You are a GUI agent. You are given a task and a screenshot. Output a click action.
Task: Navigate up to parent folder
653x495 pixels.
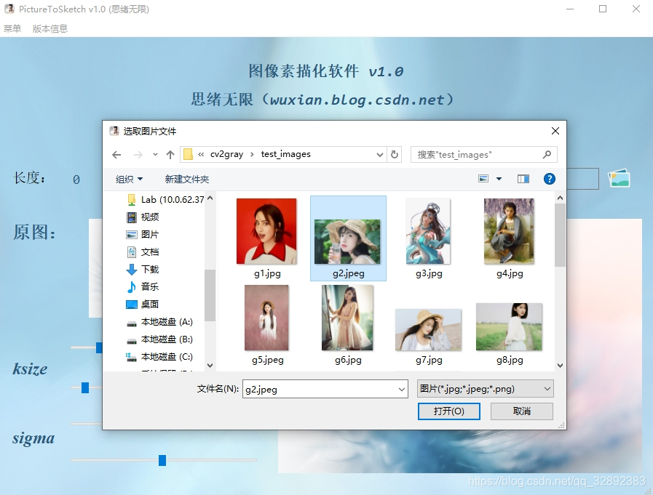[170, 155]
